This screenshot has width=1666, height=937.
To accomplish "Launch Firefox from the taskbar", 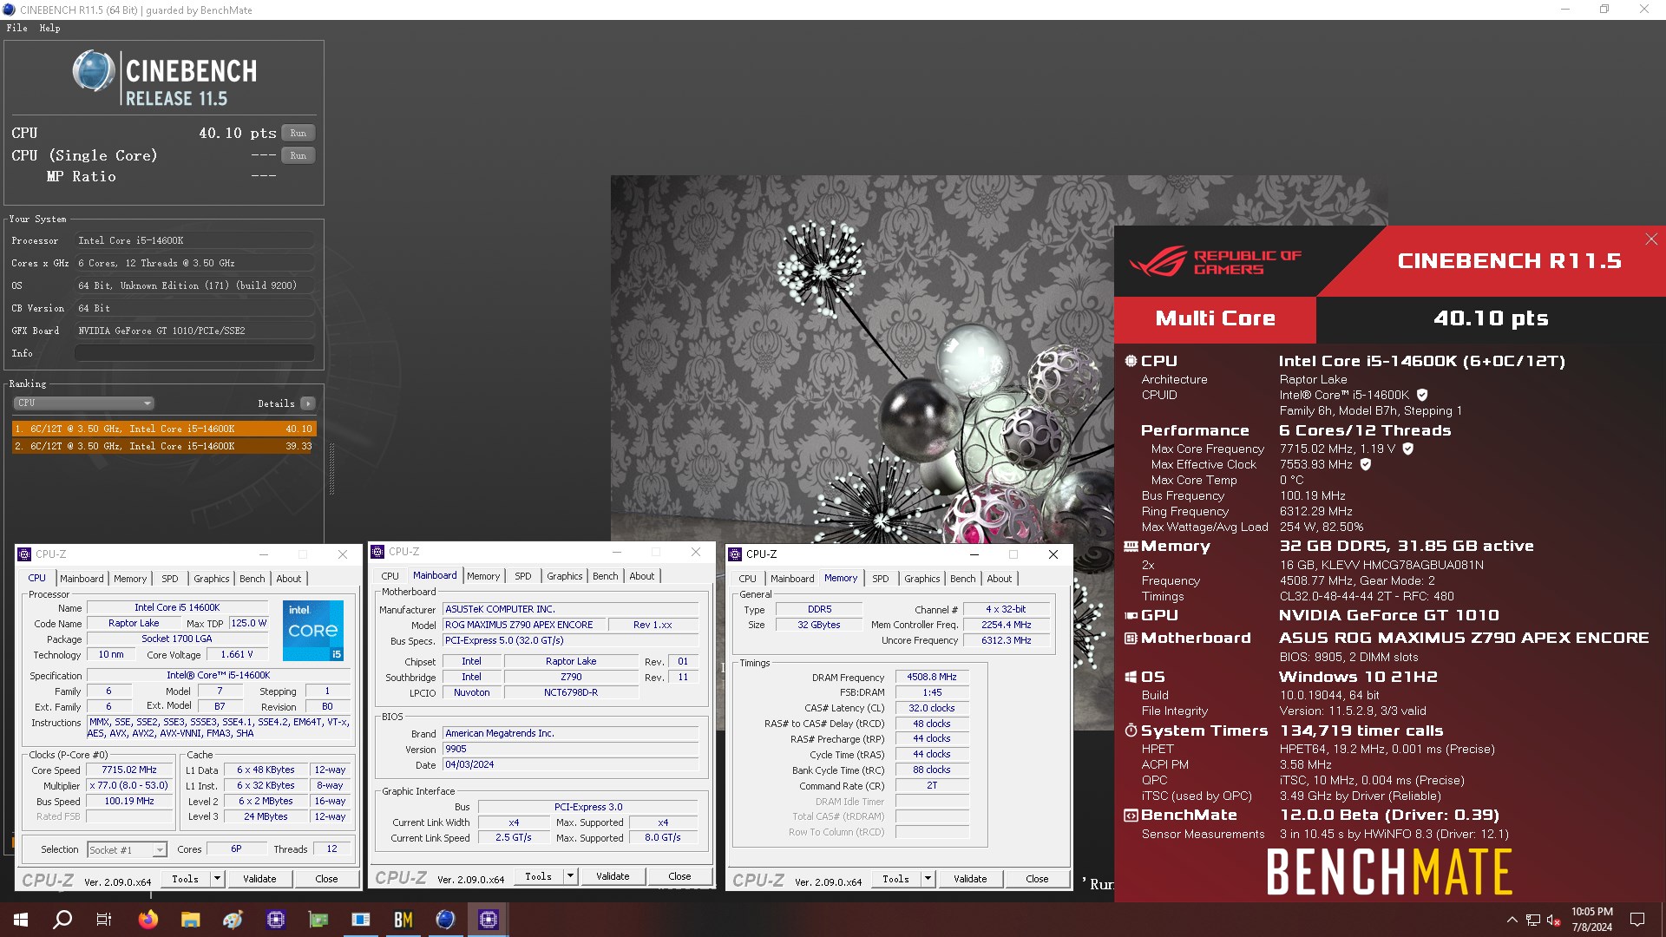I will 148,920.
